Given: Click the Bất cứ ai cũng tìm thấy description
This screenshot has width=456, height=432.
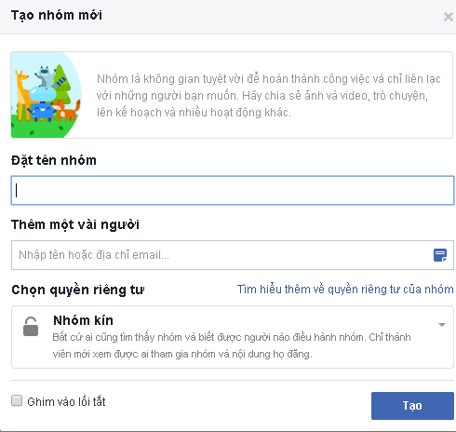Looking at the screenshot, I should pyautogui.click(x=232, y=345).
